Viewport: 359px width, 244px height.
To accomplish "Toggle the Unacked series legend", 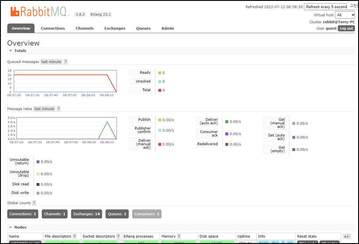I will [x=140, y=81].
